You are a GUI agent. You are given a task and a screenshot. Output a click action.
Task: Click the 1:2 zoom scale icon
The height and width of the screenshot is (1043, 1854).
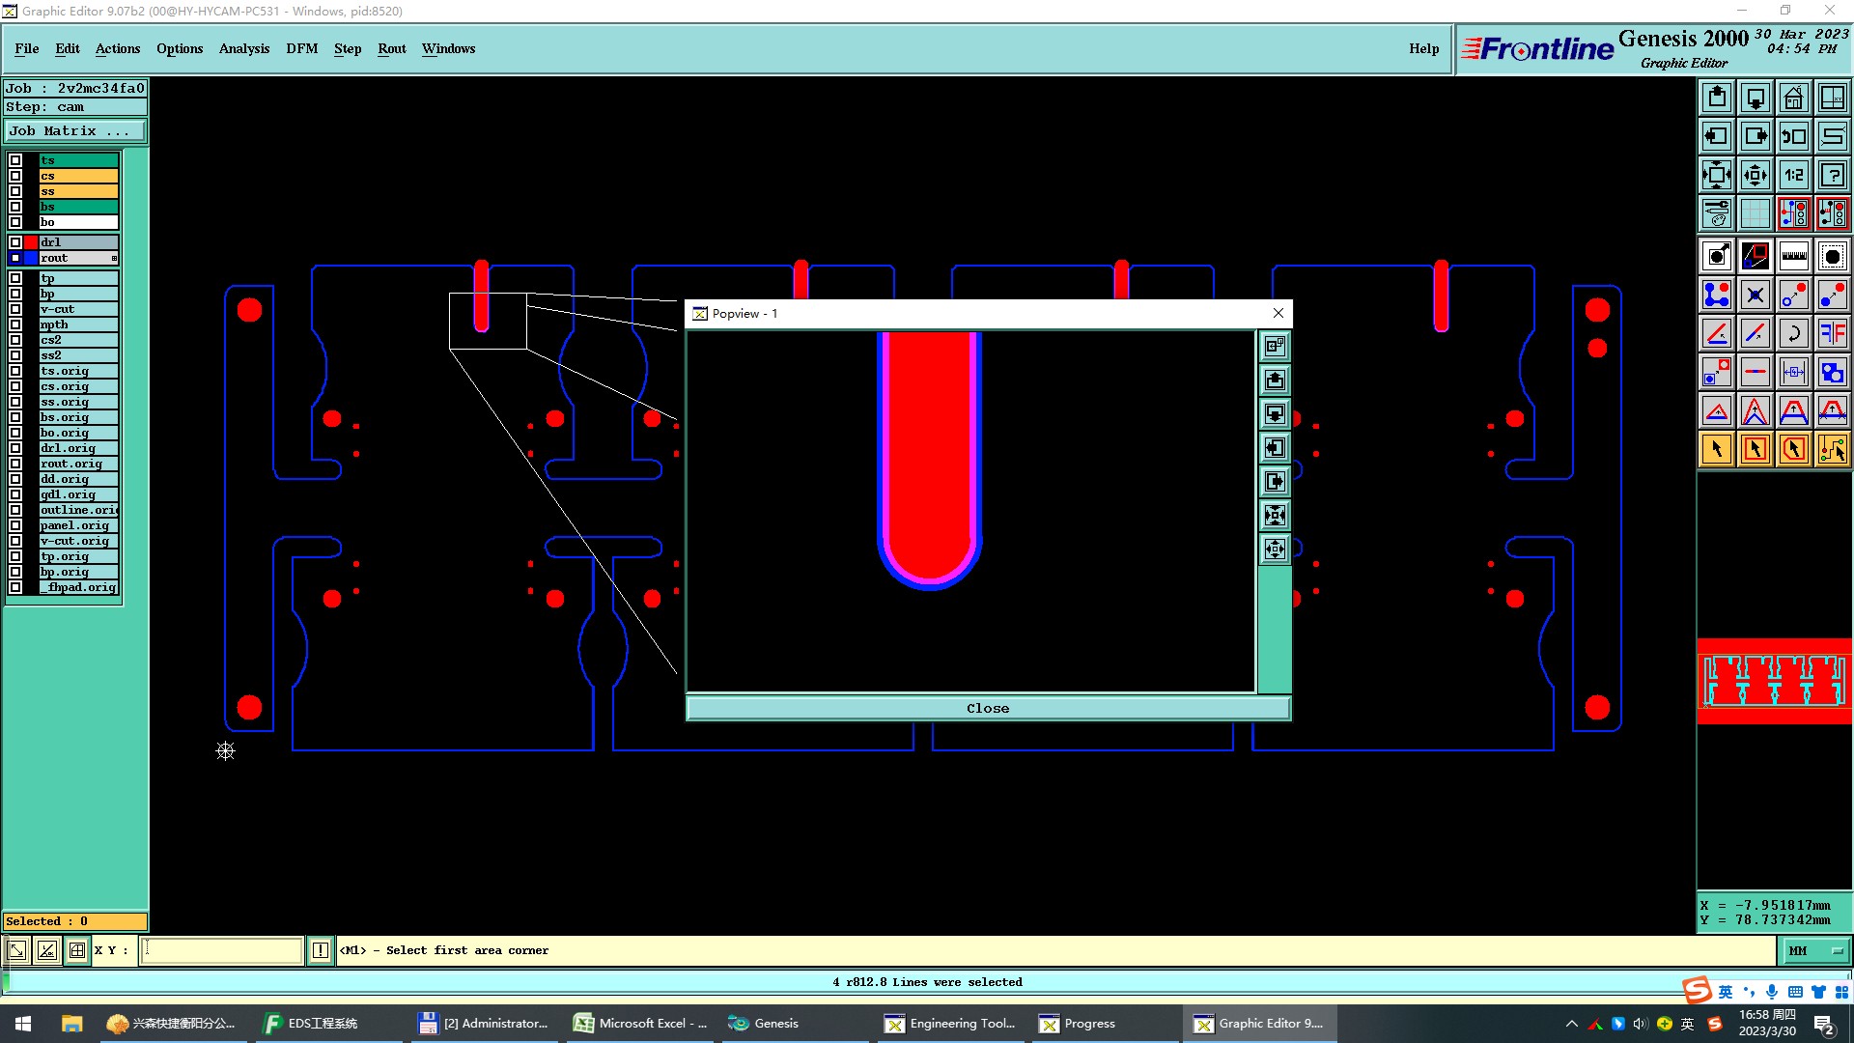(1793, 175)
